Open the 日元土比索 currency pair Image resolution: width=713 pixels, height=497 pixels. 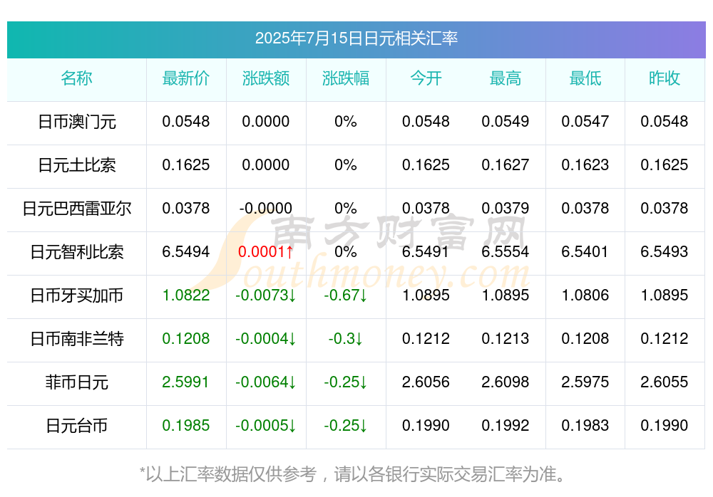pyautogui.click(x=77, y=165)
